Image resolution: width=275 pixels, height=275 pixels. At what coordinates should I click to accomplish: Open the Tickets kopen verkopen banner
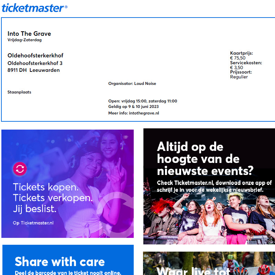pyautogui.click(x=67, y=184)
